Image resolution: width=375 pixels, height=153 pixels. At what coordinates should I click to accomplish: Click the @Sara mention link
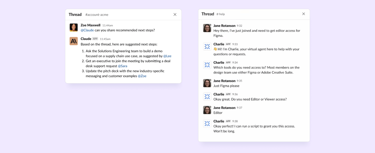click(122, 66)
